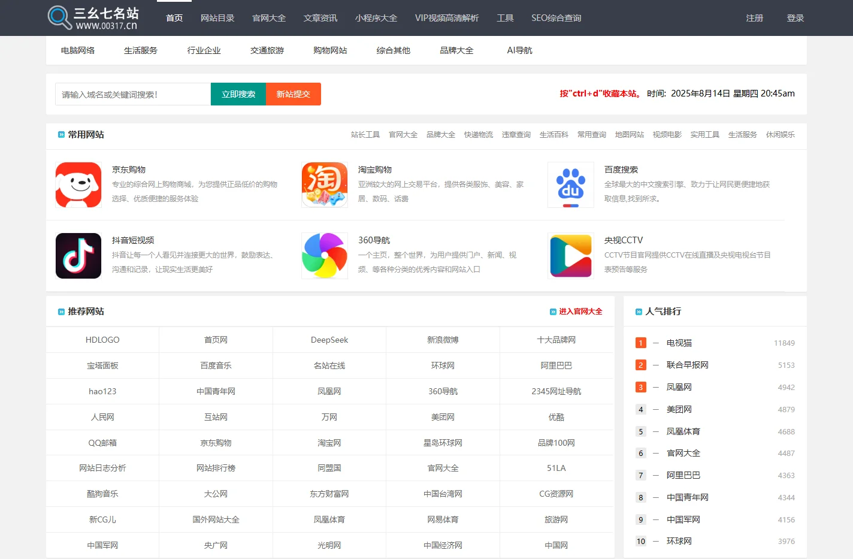Select the 交通旅游 category

pyautogui.click(x=267, y=50)
